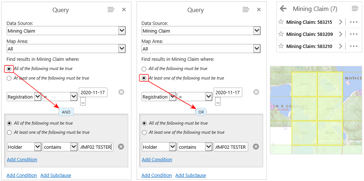Open more options for Mining Claim 583215

click(354, 22)
